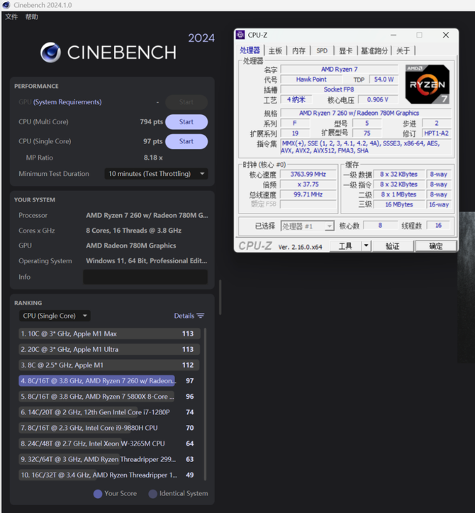Open the Minimum Test Duration dropdown
This screenshot has width=475, height=513.
click(156, 174)
